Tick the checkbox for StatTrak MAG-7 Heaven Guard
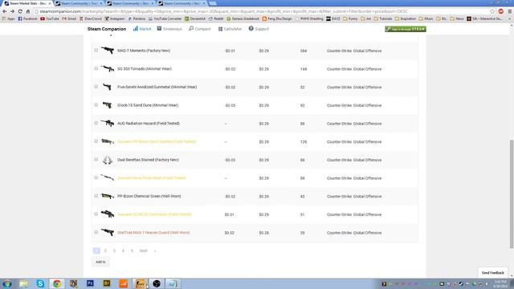 [96, 232]
